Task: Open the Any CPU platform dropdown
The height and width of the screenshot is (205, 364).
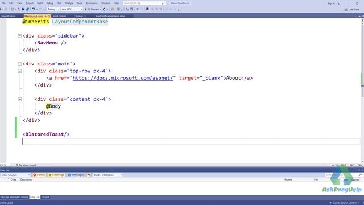Action: pos(72,9)
